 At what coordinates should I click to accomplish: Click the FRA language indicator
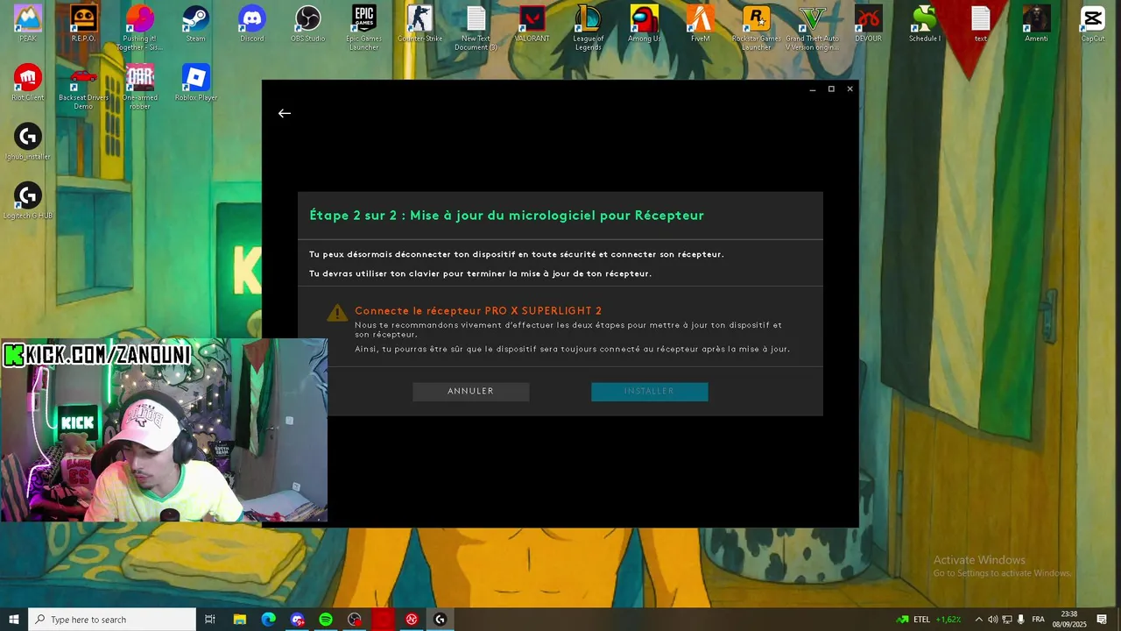pos(1039,620)
